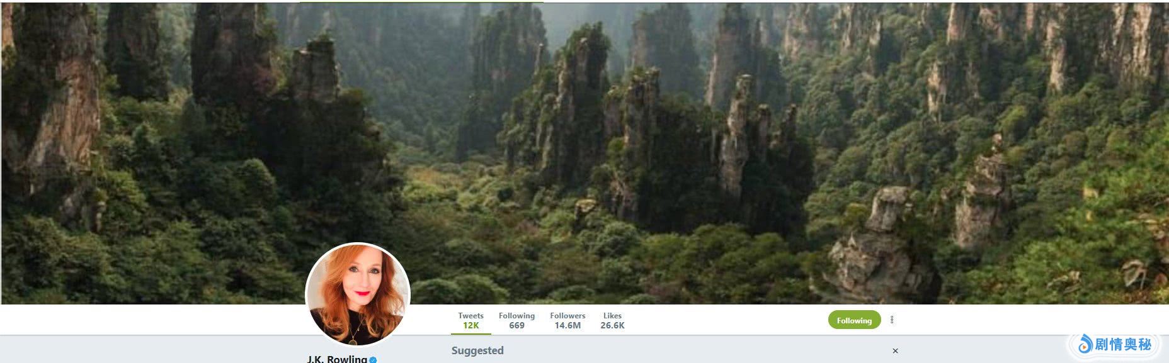Dismiss the Suggested panel with X

pos(895,351)
